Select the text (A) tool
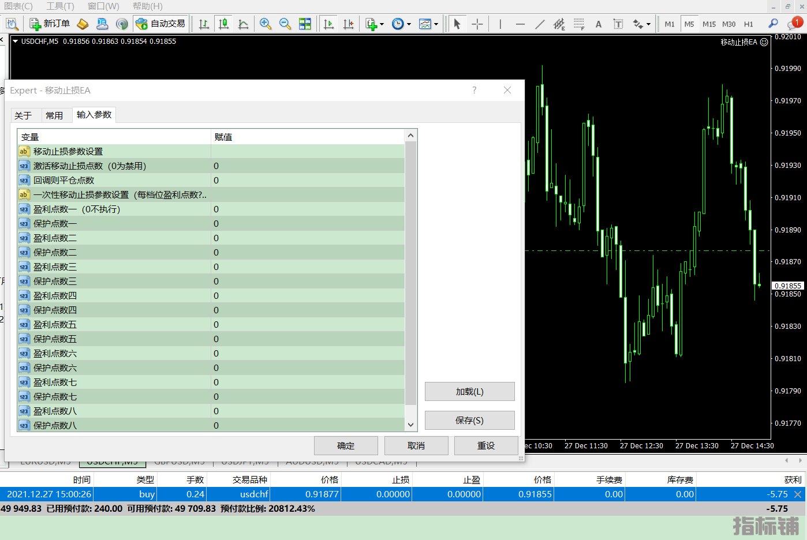Image resolution: width=807 pixels, height=540 pixels. coord(599,24)
